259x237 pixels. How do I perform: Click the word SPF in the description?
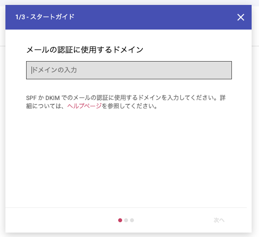click(31, 98)
